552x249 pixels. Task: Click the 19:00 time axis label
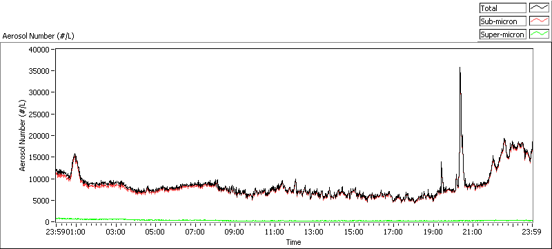point(433,232)
